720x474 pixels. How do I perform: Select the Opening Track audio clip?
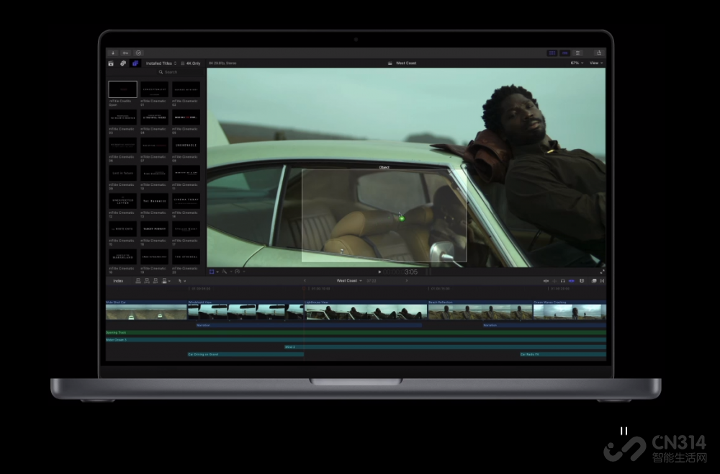pos(356,333)
